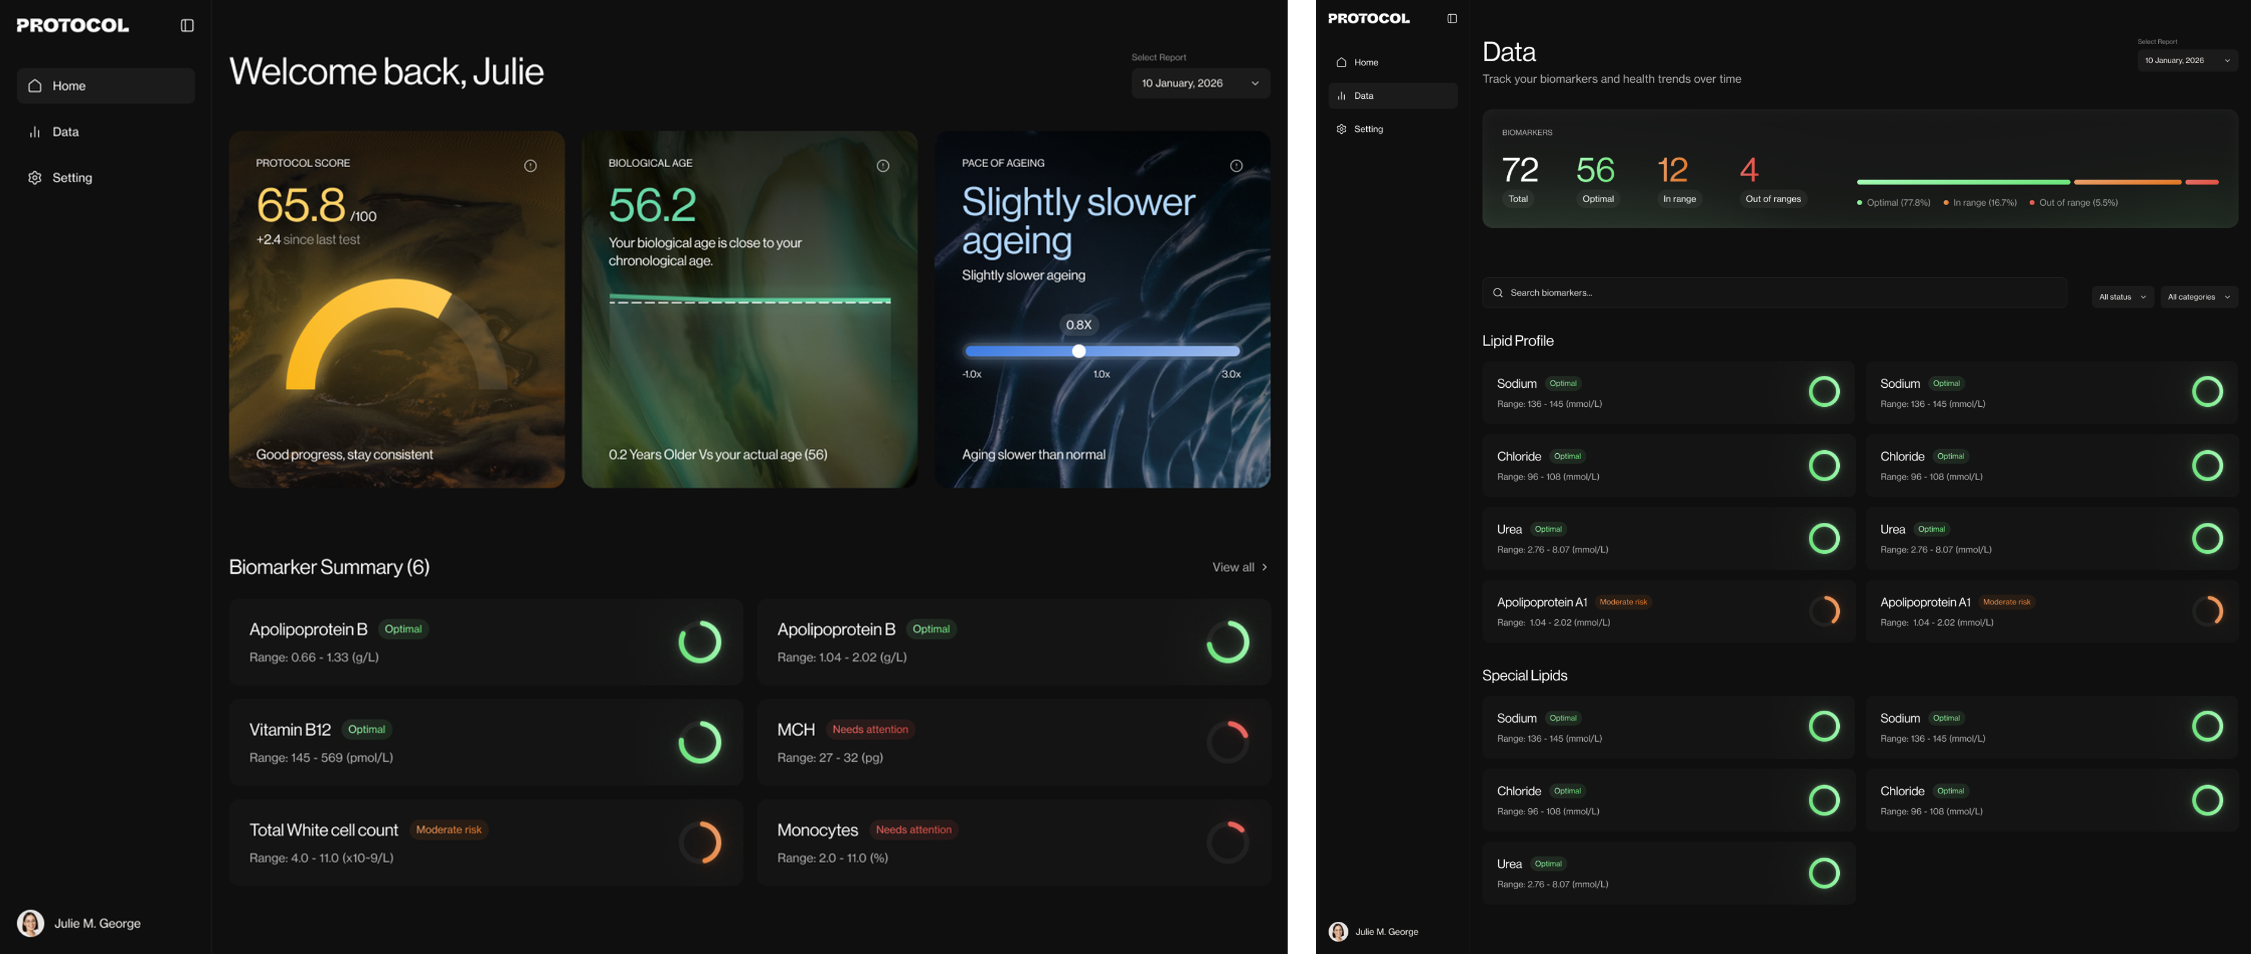
Task: Click the gear icon beside Setting on the Welcome screen
Action: pos(35,177)
